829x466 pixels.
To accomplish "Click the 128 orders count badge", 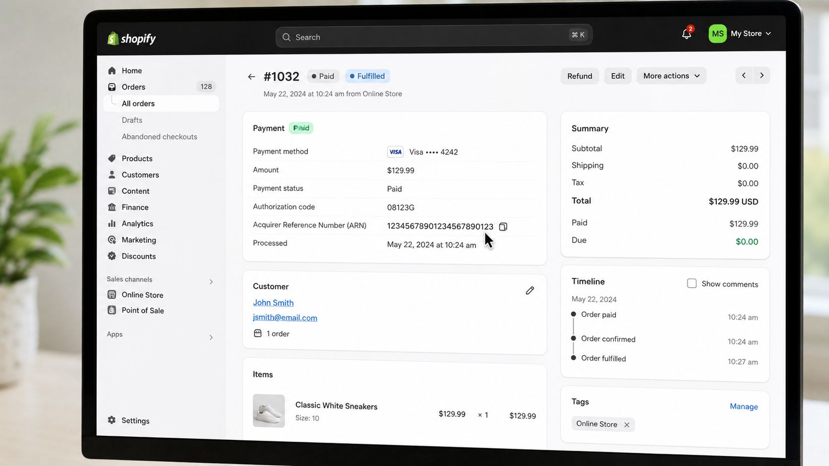I will pyautogui.click(x=206, y=87).
